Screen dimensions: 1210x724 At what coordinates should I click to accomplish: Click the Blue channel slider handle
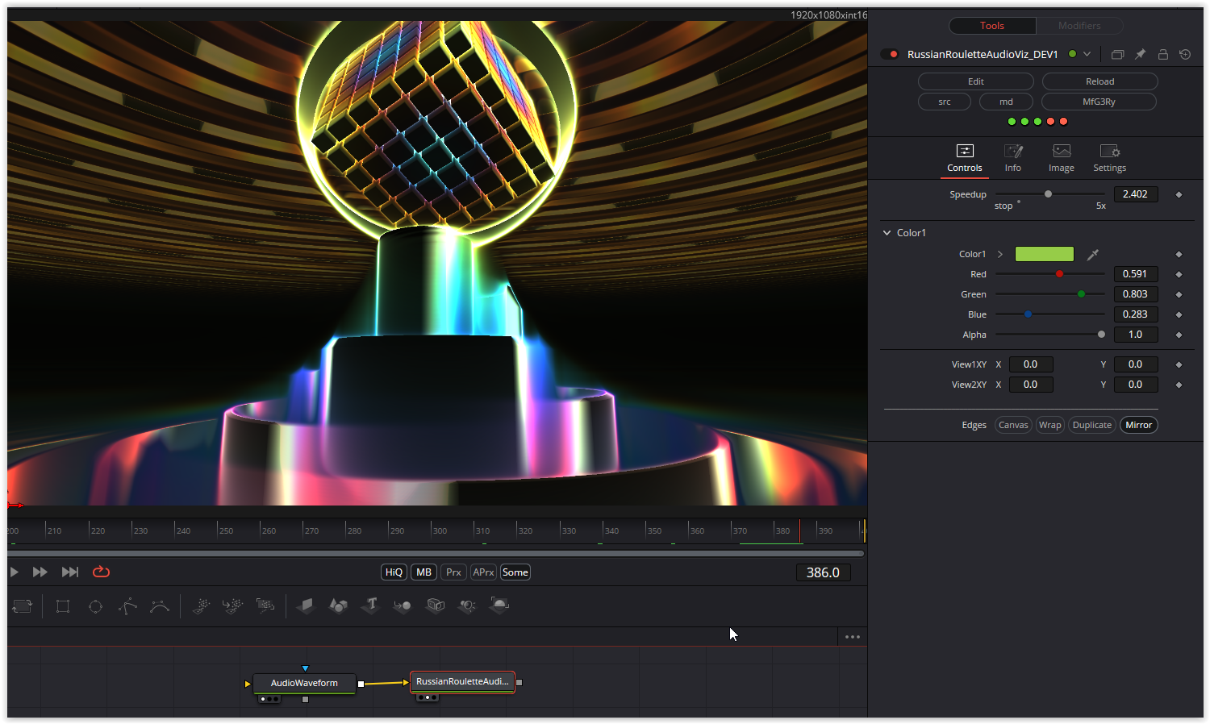(1028, 314)
